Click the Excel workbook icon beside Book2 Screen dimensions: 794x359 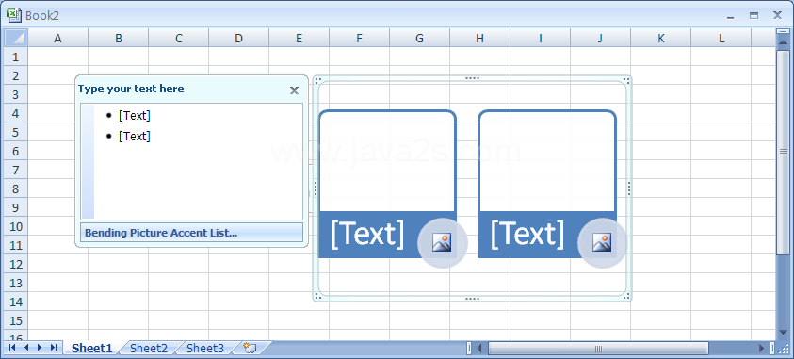[x=14, y=15]
